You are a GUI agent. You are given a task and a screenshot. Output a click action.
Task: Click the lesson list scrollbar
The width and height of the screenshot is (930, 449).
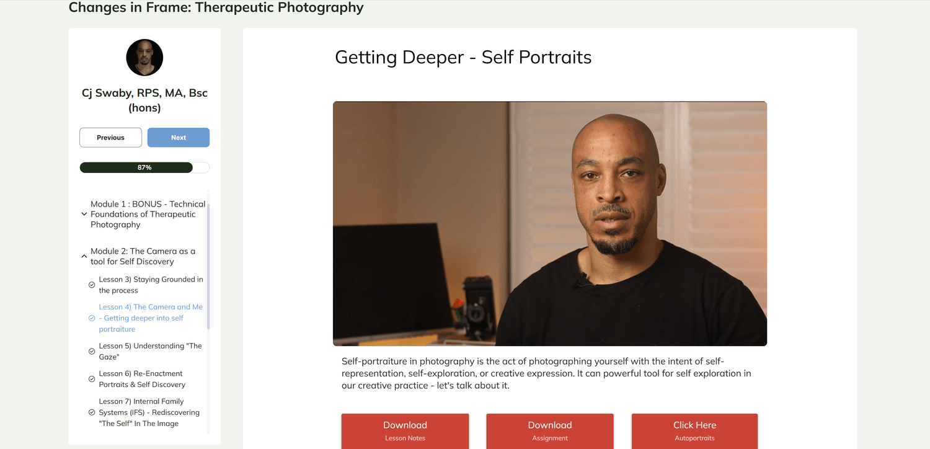(208, 267)
